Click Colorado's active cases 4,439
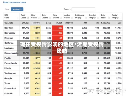Viewport: 129px width, 96px height. [70, 93]
